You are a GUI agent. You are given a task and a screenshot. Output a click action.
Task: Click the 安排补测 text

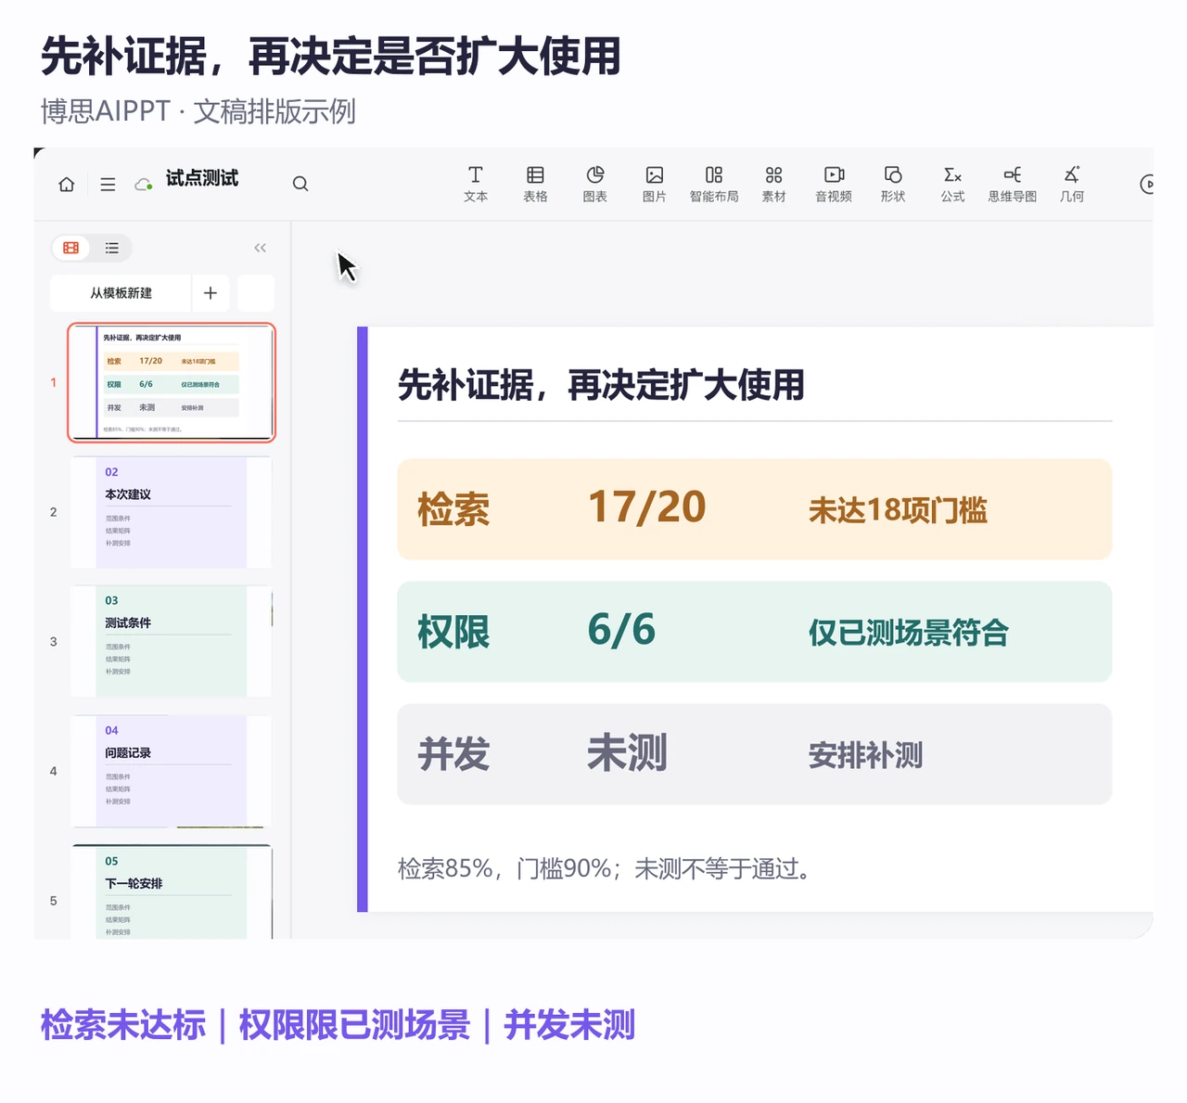click(x=865, y=755)
